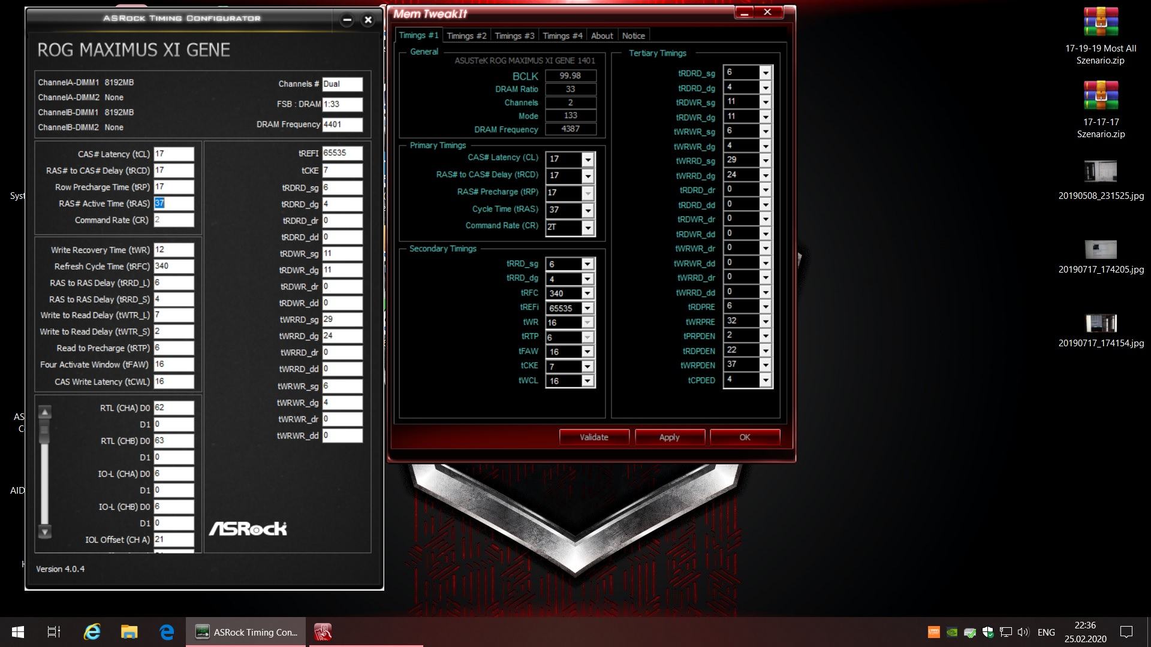Click RAS# Active Time (tRAS) field in ASRock

174,204
